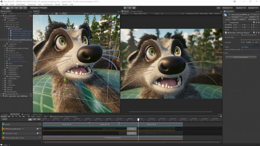Click the Recorder Track label
260x146 pixels.
pyautogui.click(x=11, y=133)
